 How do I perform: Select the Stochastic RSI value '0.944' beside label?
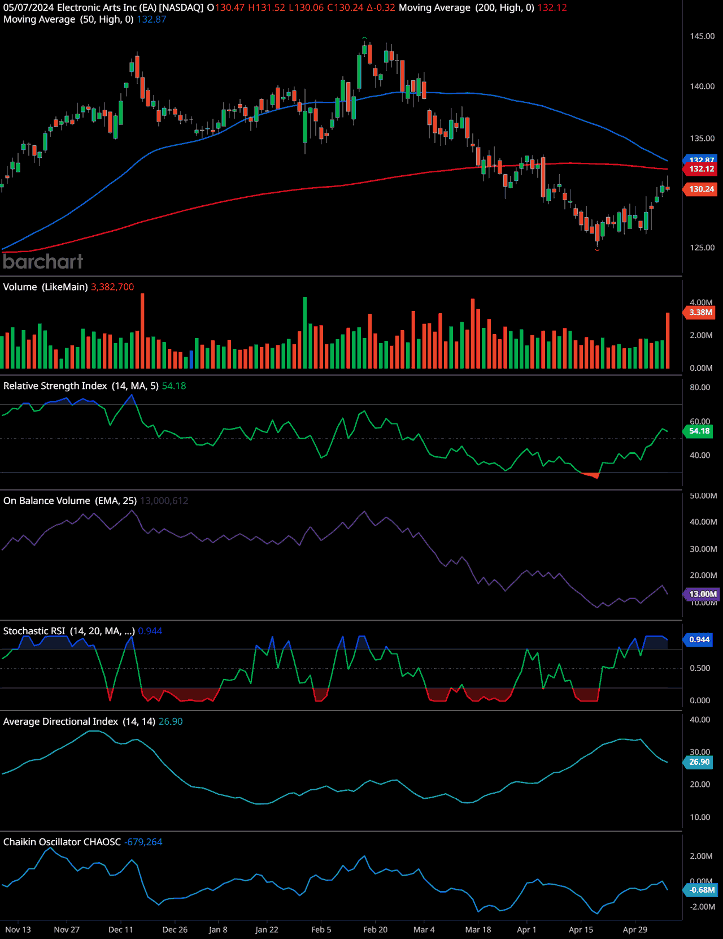click(150, 631)
